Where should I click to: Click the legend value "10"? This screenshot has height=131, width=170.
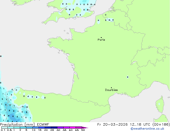[34, 130]
